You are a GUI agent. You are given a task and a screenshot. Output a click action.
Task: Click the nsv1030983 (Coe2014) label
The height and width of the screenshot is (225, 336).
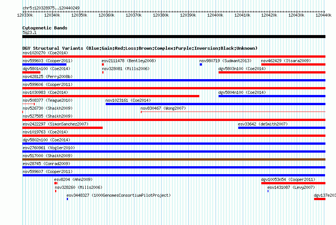coord(45,92)
